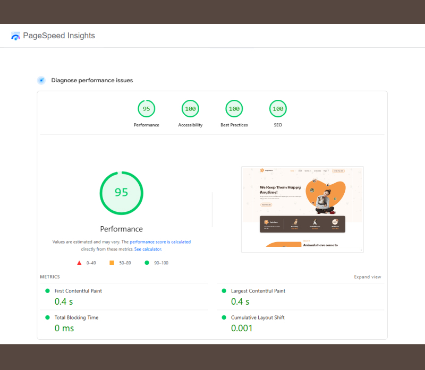This screenshot has width=425, height=370.
Task: Click the orange square 50–89 legend icon
Action: 112,263
